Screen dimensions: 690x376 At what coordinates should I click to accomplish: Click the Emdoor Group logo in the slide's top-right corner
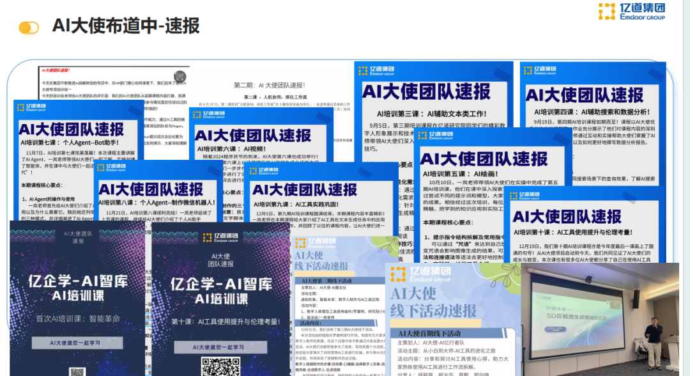[x=631, y=12]
